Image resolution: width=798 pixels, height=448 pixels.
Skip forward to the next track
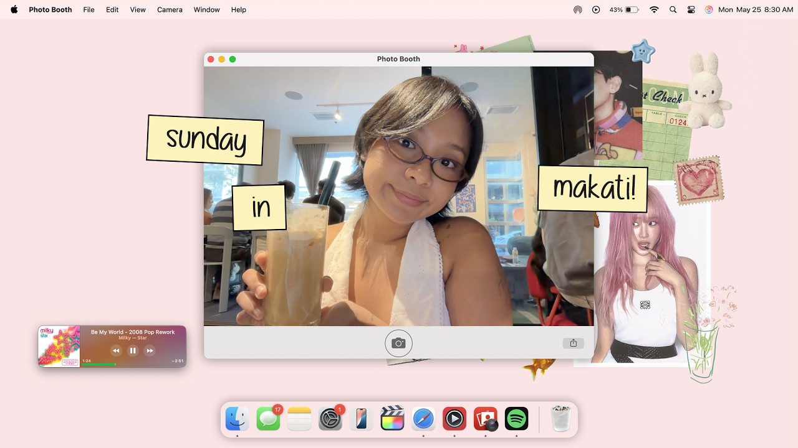pyautogui.click(x=150, y=351)
